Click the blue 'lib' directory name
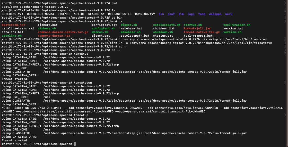288x147 pixels. click(x=181, y=14)
